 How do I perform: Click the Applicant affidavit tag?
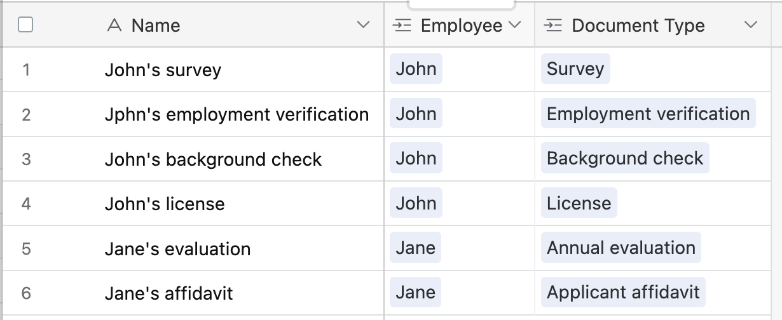point(623,292)
